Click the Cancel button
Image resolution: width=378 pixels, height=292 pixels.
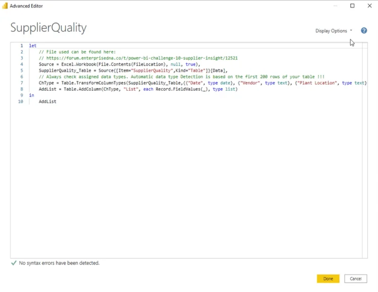pyautogui.click(x=356, y=278)
